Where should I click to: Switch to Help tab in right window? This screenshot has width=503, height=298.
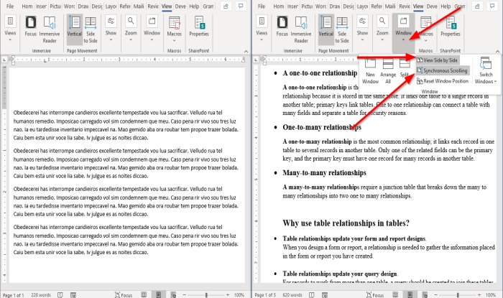444,6
